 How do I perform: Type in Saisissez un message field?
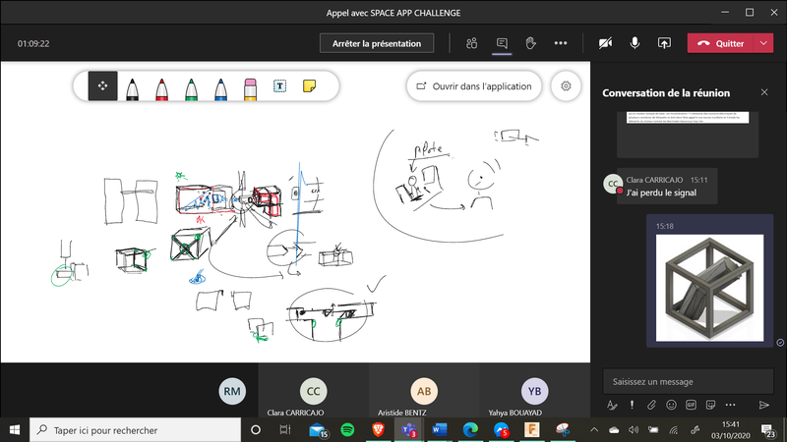(687, 381)
